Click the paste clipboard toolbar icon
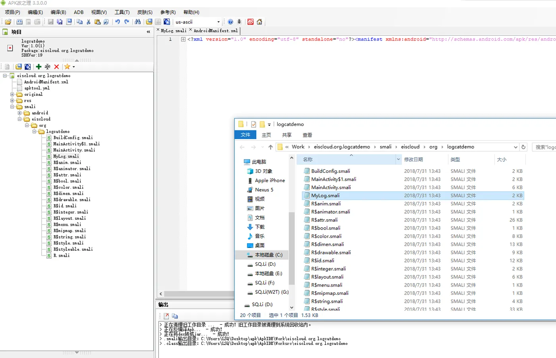Viewport: 556px width, 358px height. click(97, 22)
